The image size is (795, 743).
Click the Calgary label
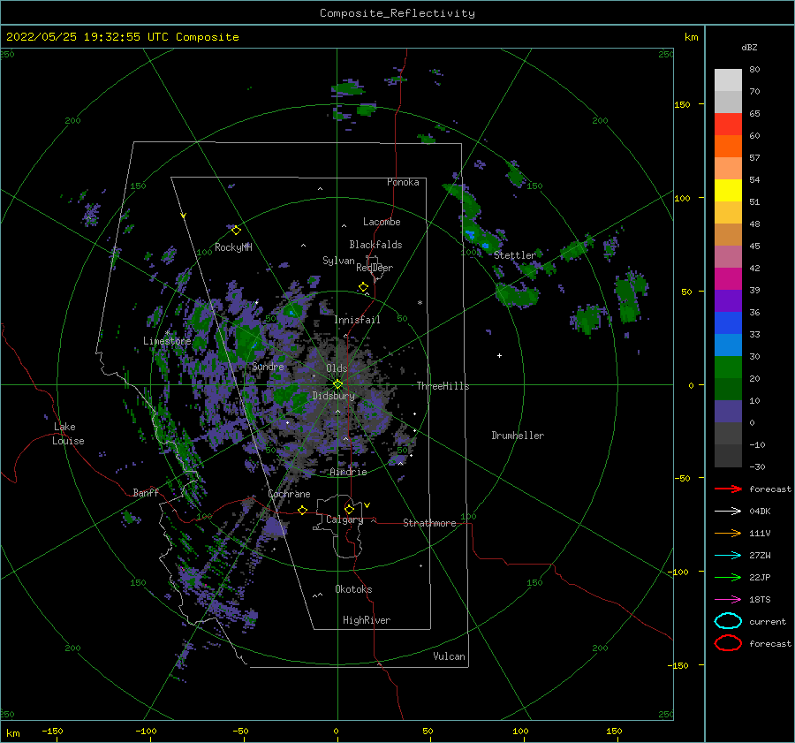(344, 519)
